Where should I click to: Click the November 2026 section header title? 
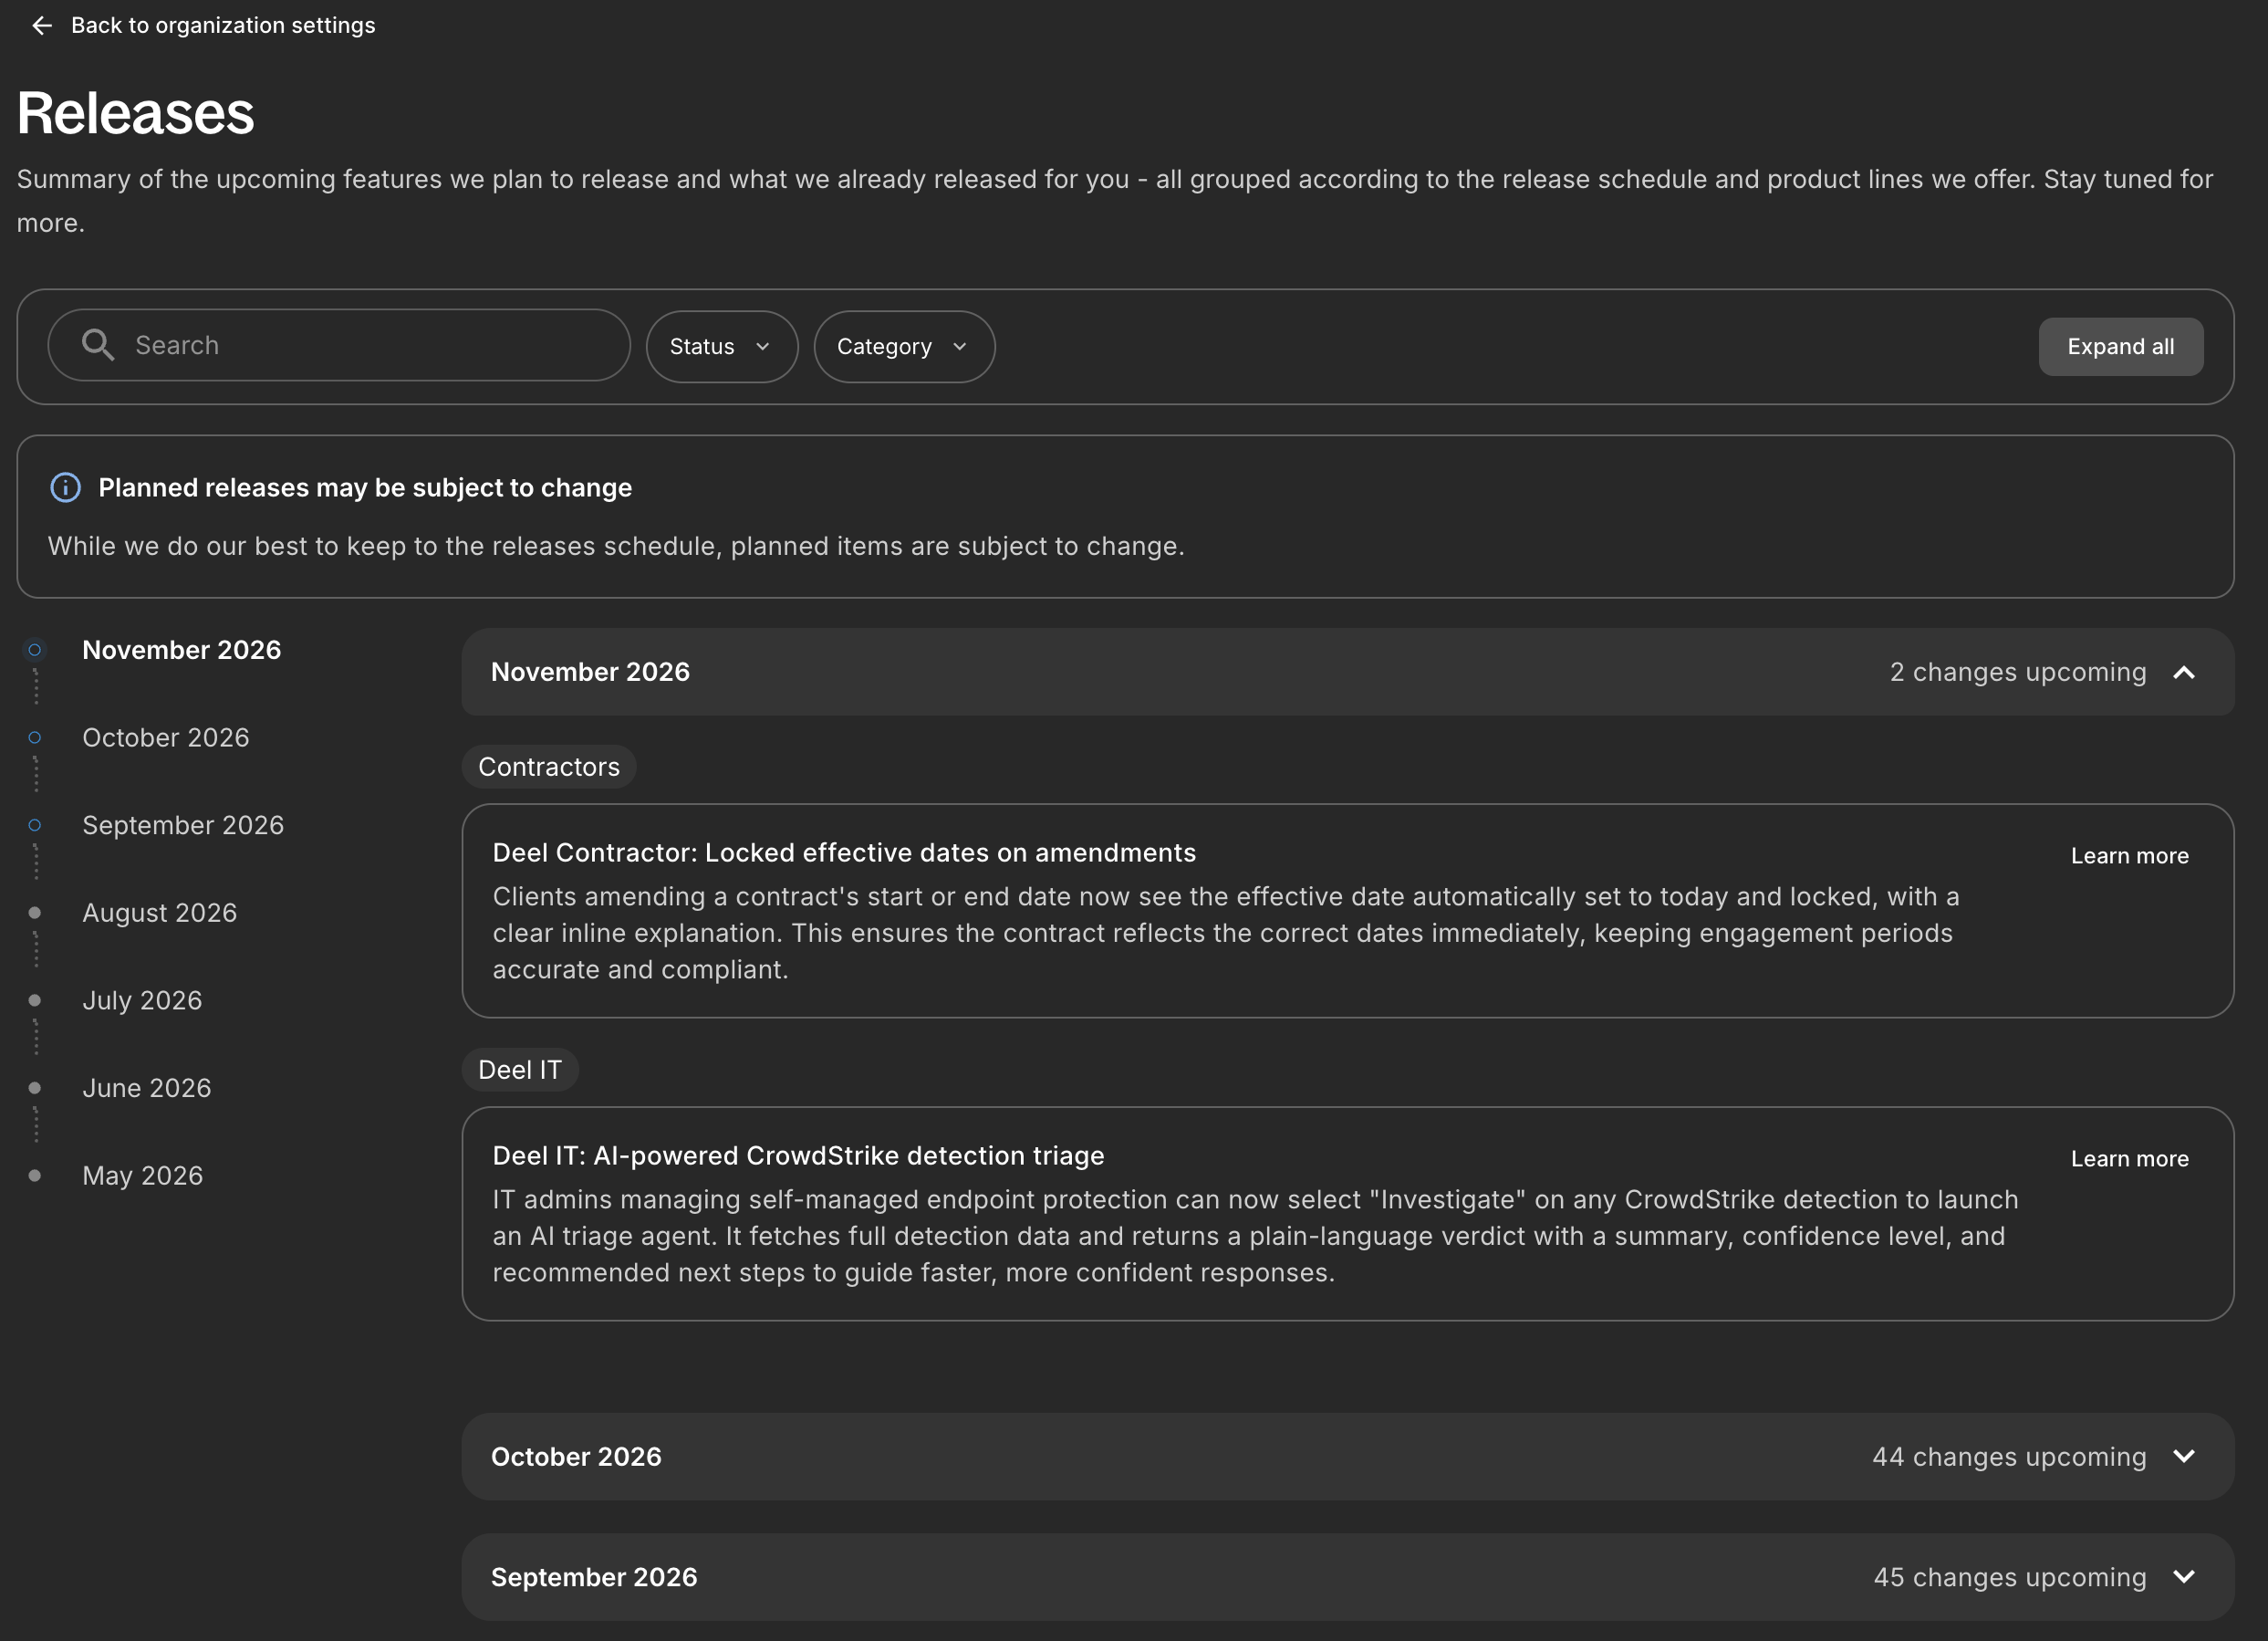pos(590,672)
